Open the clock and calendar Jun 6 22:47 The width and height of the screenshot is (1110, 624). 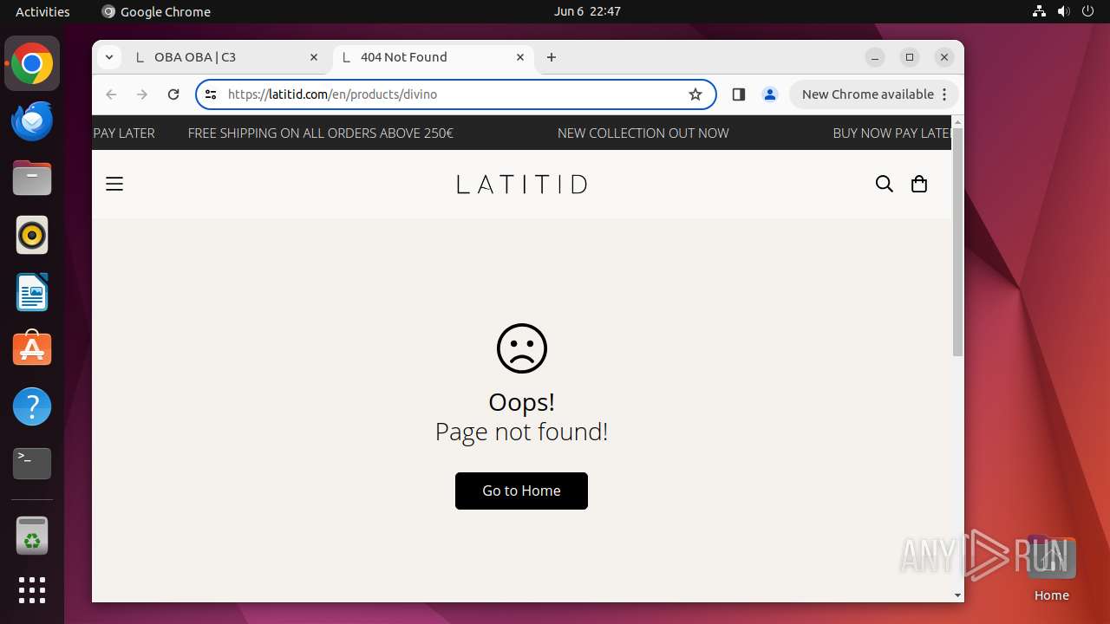click(587, 11)
